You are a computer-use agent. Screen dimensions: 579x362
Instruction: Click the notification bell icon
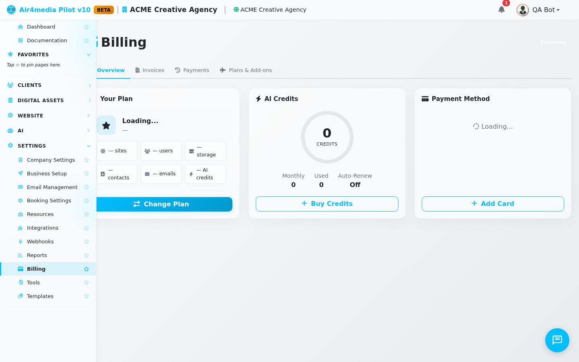click(x=501, y=10)
